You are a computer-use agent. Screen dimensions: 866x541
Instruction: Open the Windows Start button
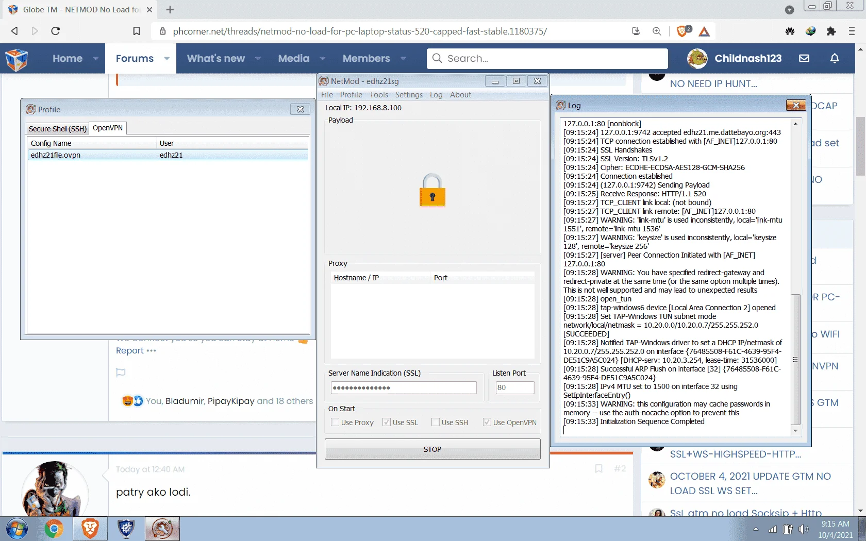17,529
